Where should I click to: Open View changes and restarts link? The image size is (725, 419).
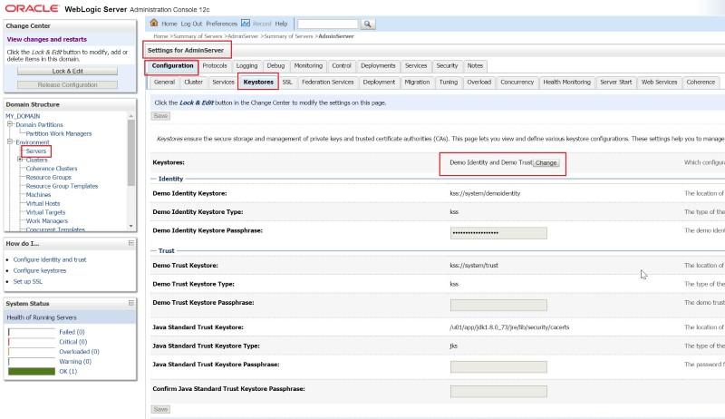[47, 39]
